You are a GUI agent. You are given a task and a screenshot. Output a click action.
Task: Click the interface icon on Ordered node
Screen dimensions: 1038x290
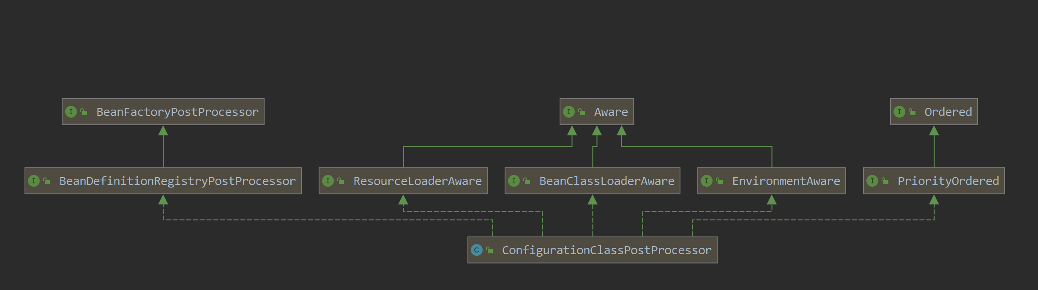[899, 112]
